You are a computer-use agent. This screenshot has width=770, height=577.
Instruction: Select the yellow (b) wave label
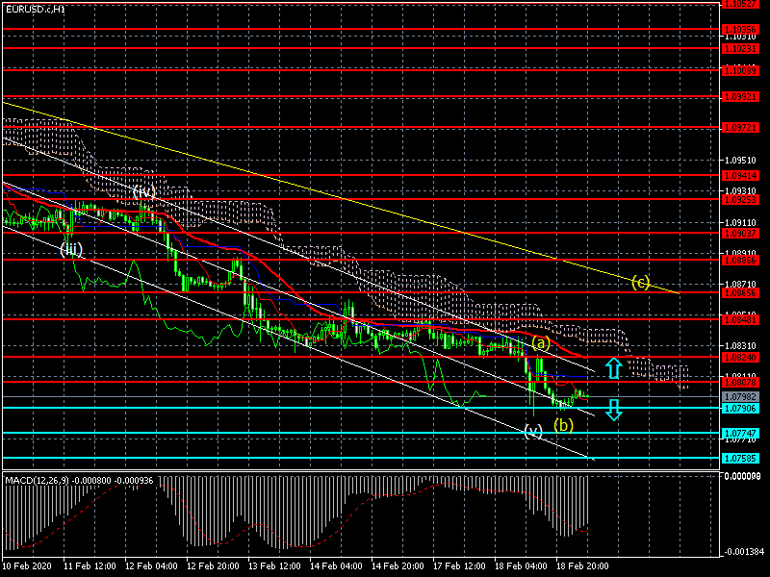pos(563,425)
